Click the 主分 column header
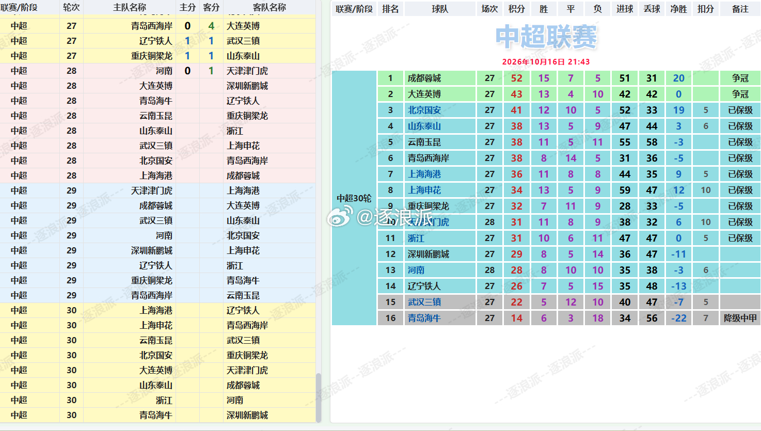This screenshot has height=431, width=761. pos(187,7)
